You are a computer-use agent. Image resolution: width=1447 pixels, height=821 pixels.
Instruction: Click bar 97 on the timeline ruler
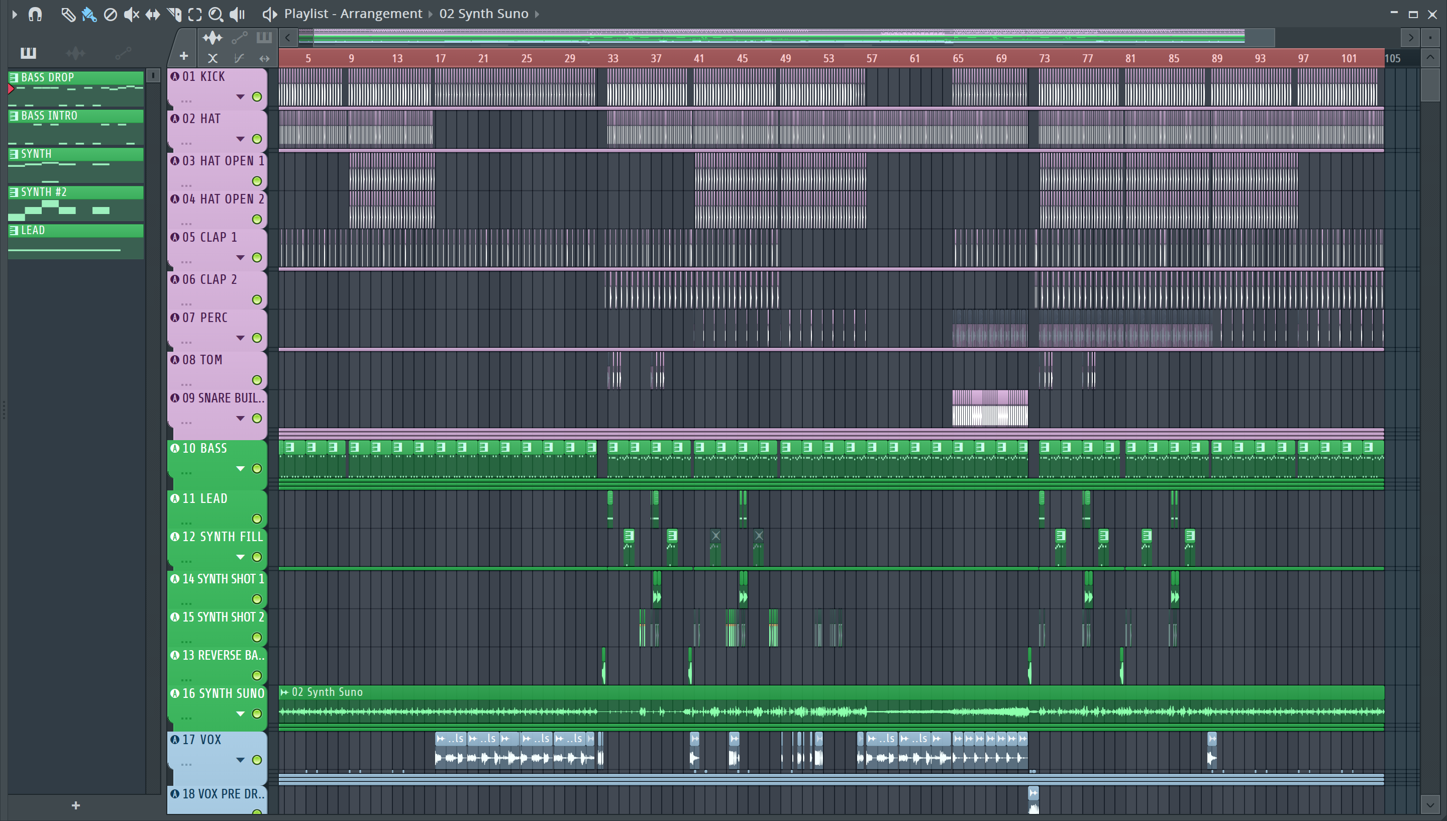[x=1303, y=58]
